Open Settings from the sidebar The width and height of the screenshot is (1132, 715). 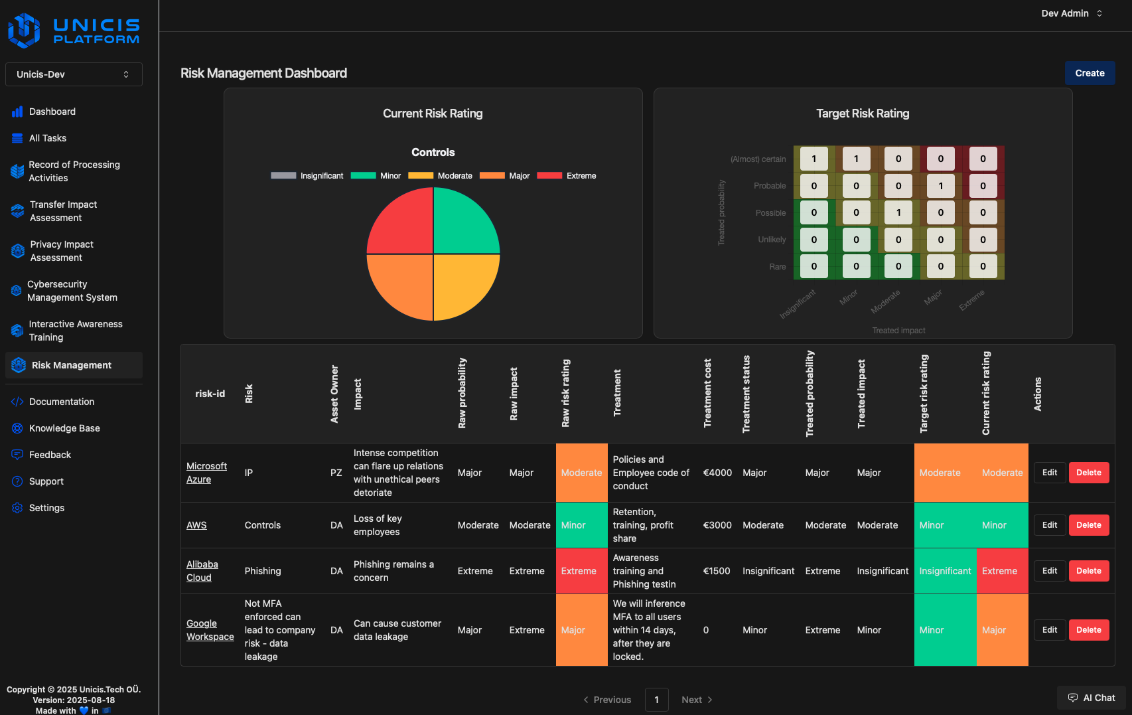(x=46, y=508)
